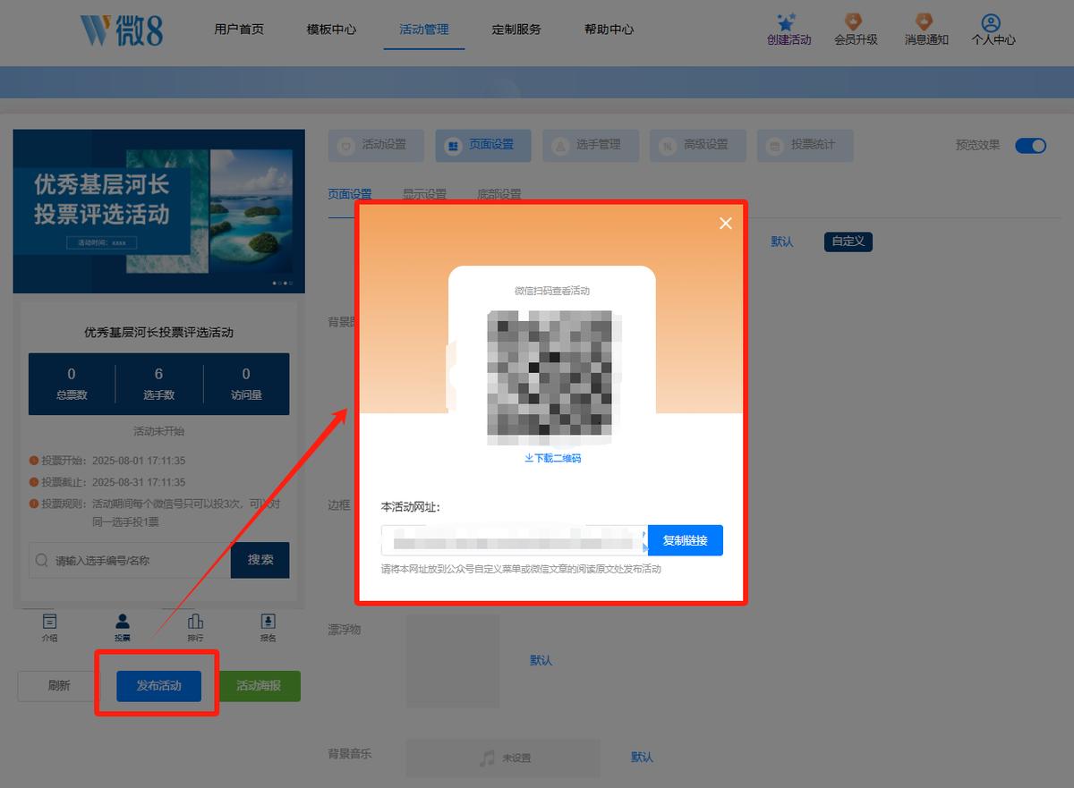This screenshot has width=1074, height=788.
Task: Select the 显示设置 sub-tab
Action: (x=424, y=194)
